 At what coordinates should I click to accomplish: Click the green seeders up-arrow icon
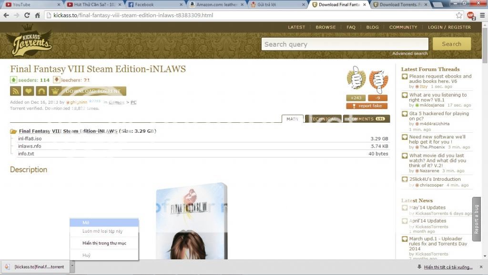(13, 80)
